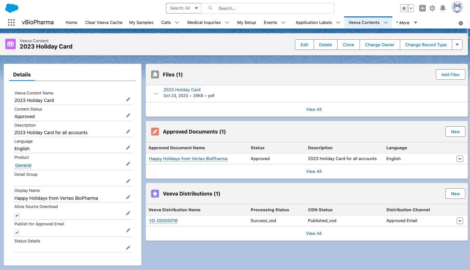
Task: Open distribution VD-00000016 link
Action: [163, 220]
